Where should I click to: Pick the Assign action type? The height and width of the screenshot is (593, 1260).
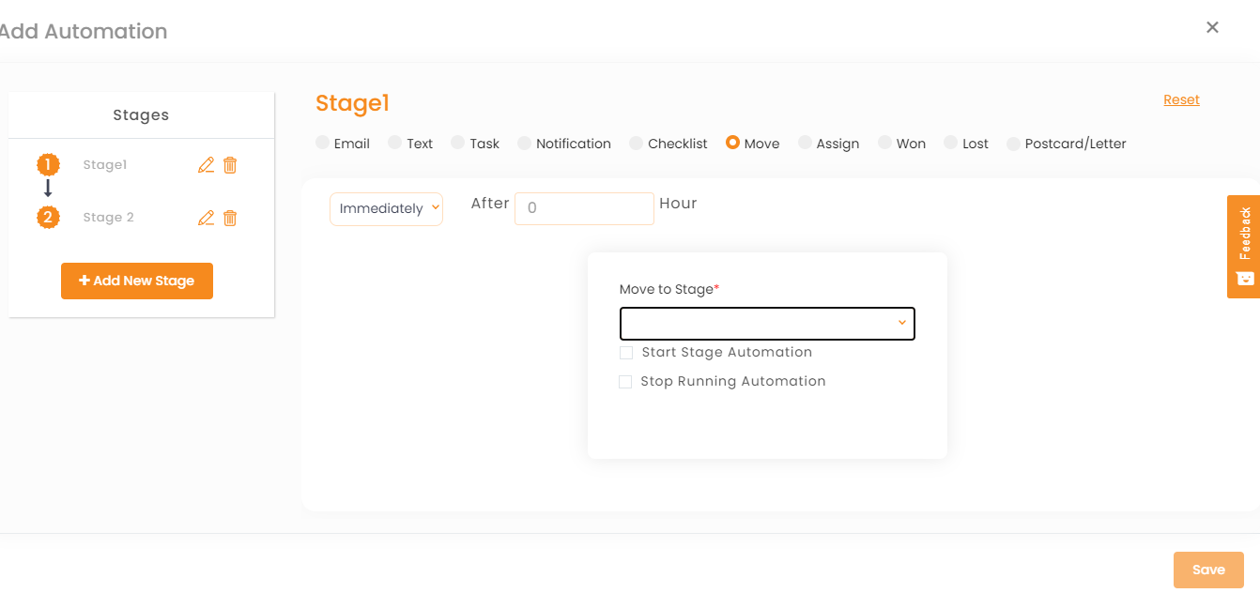[805, 143]
